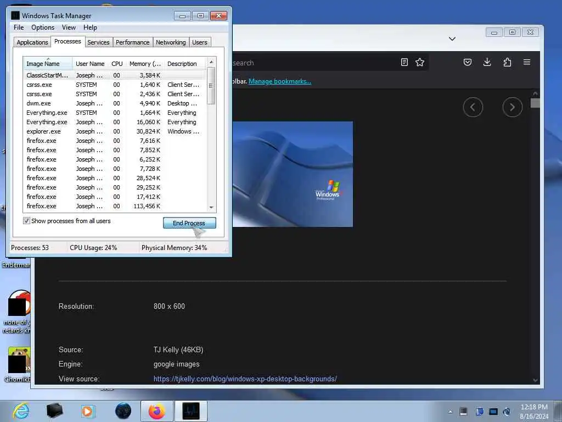
Task: Sort by CPU column header
Action: pyautogui.click(x=117, y=64)
